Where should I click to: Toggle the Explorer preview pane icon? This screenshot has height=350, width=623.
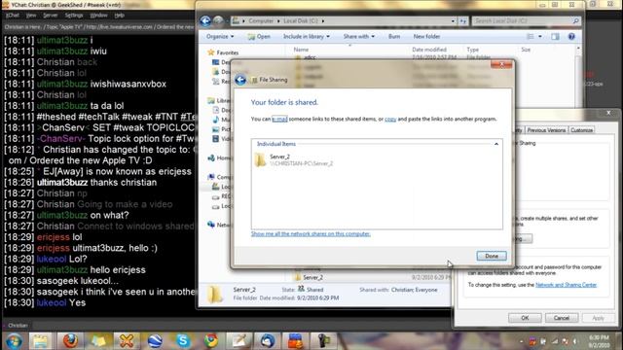click(x=555, y=37)
